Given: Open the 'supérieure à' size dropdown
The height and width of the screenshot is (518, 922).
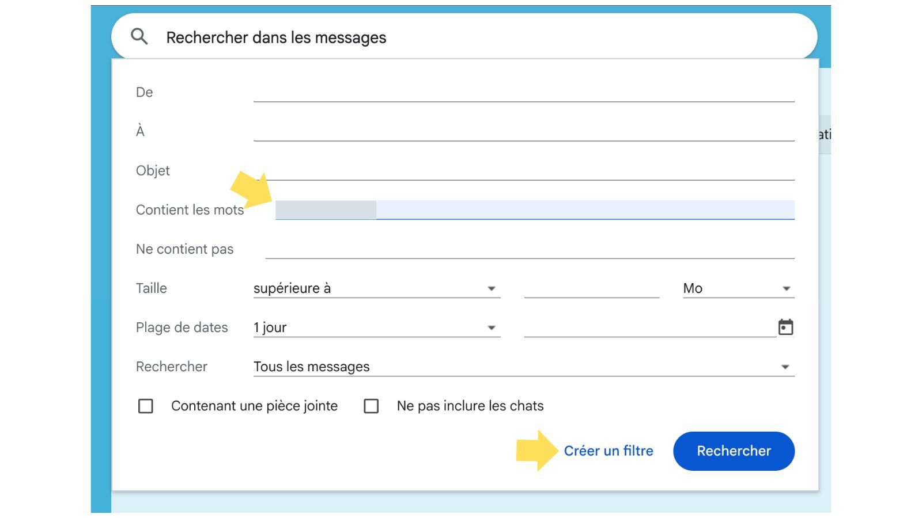Looking at the screenshot, I should (x=376, y=288).
